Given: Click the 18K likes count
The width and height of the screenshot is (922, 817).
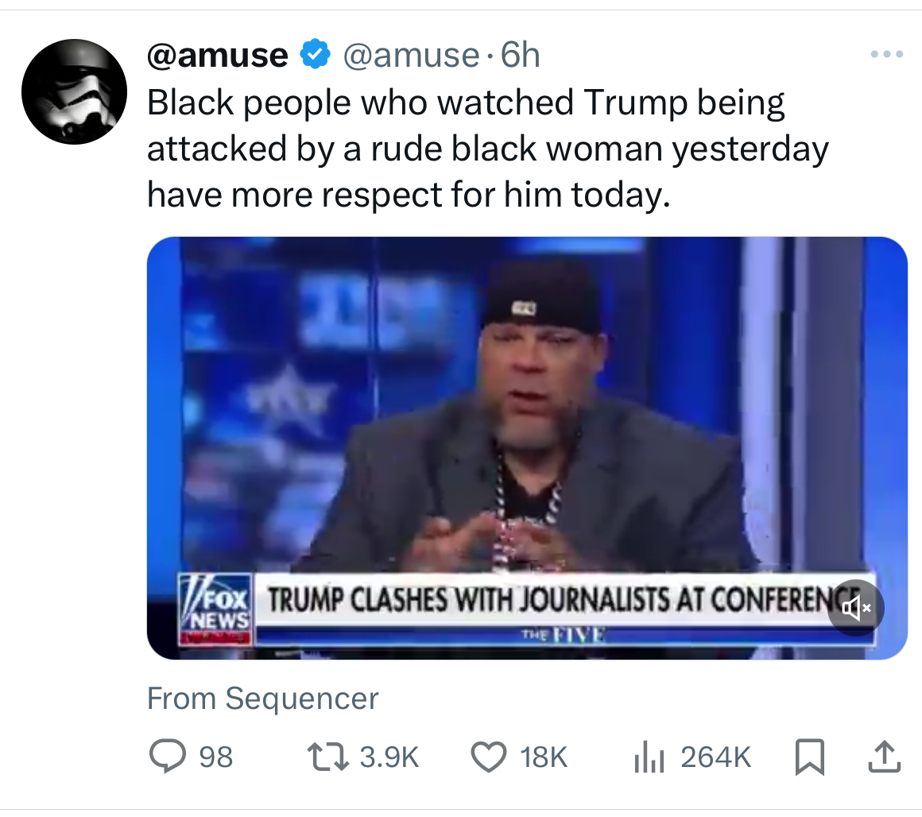Looking at the screenshot, I should [544, 757].
